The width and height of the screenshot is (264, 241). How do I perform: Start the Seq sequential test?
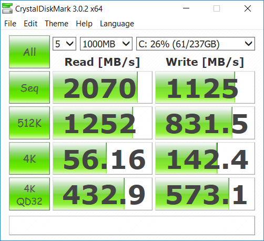[29, 87]
